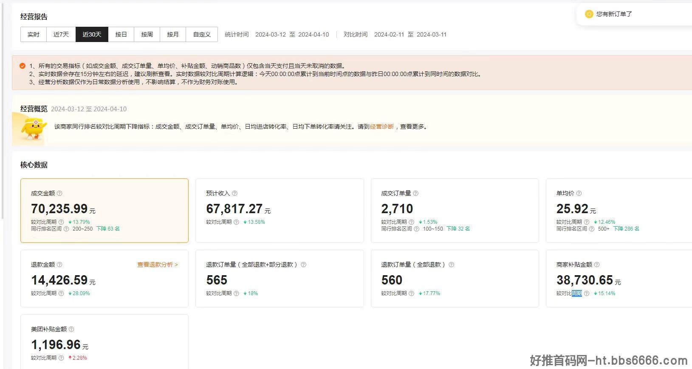692x369 pixels.
Task: Click 同行排名区间 help icon in 单均价 card
Action: [592, 229]
